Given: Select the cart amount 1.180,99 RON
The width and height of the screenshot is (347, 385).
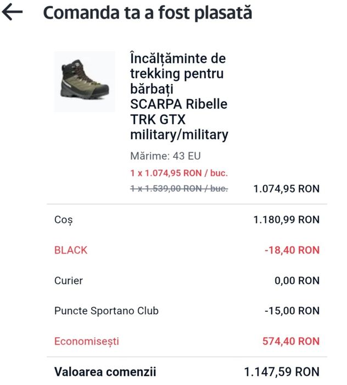Looking at the screenshot, I should [x=286, y=220].
